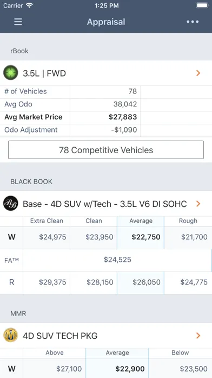
Task: Tap the Avg Market Price $27,883 row
Action: [106, 117]
